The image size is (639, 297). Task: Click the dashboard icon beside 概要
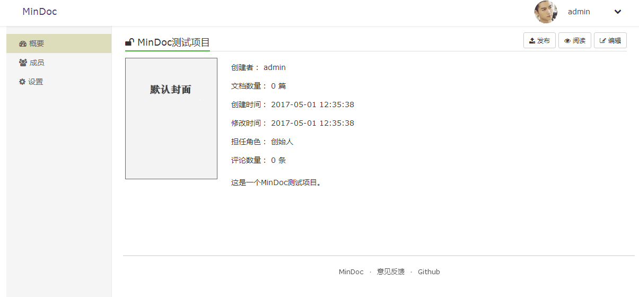pyautogui.click(x=22, y=44)
